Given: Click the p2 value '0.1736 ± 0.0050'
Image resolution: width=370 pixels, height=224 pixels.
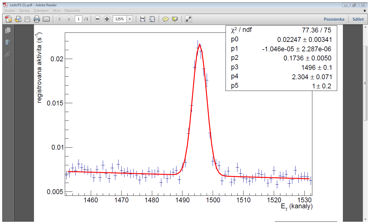Looking at the screenshot, I should point(307,58).
